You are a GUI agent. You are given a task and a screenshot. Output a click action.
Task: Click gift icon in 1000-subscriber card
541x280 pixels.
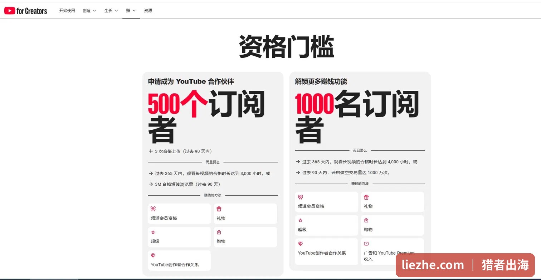[x=366, y=197]
